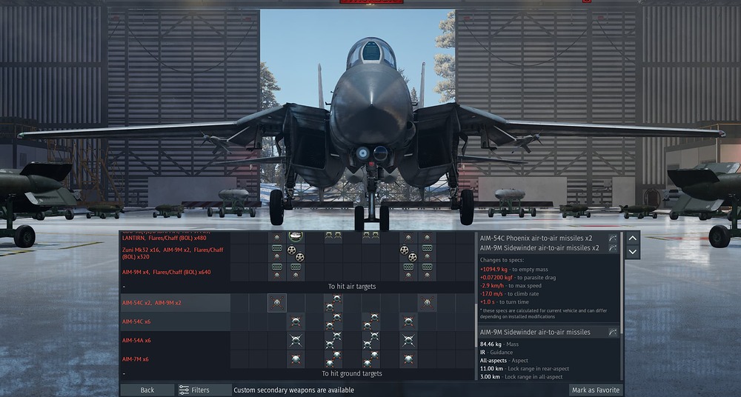Click the -2.9 km/h max speed line
The image size is (741, 397).
pyautogui.click(x=511, y=285)
